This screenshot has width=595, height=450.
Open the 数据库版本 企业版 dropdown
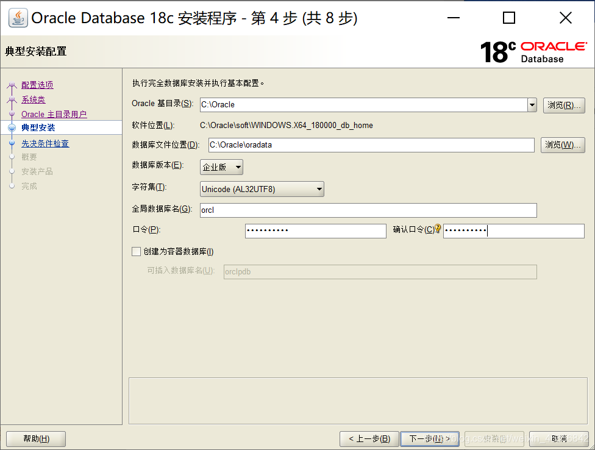222,167
